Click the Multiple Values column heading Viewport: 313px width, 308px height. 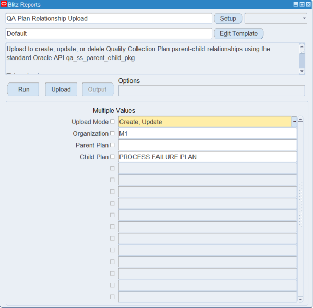(x=114, y=111)
